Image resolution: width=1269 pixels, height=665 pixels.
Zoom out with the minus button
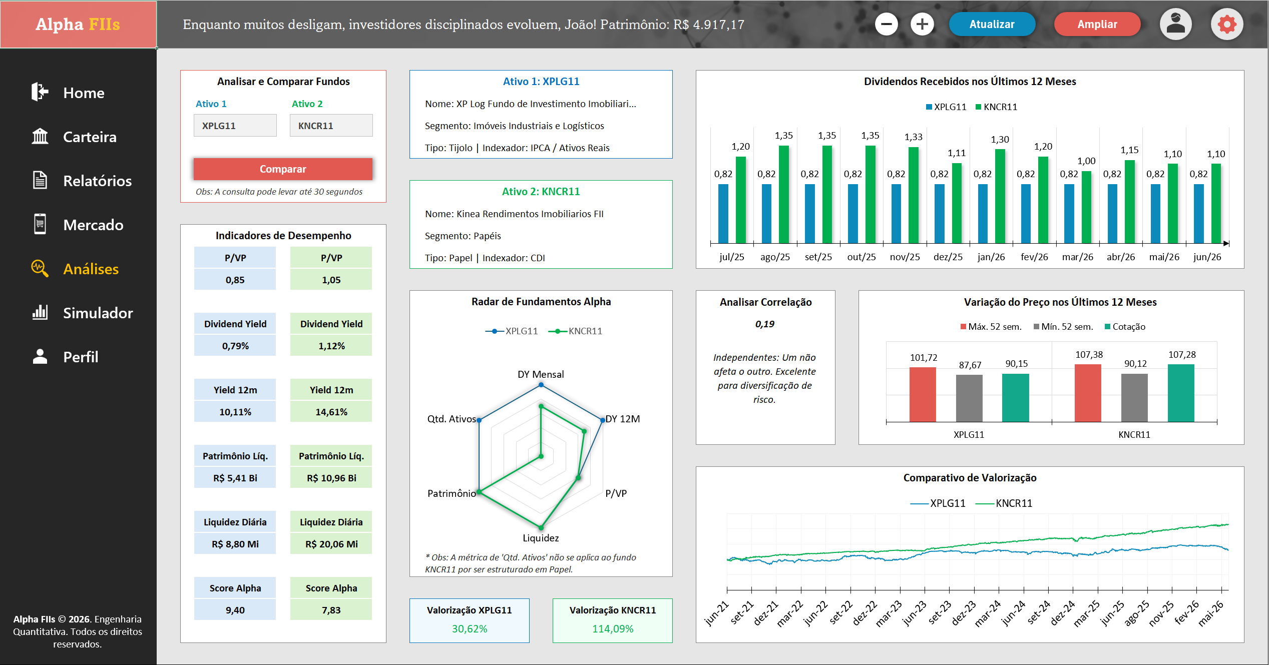(887, 24)
